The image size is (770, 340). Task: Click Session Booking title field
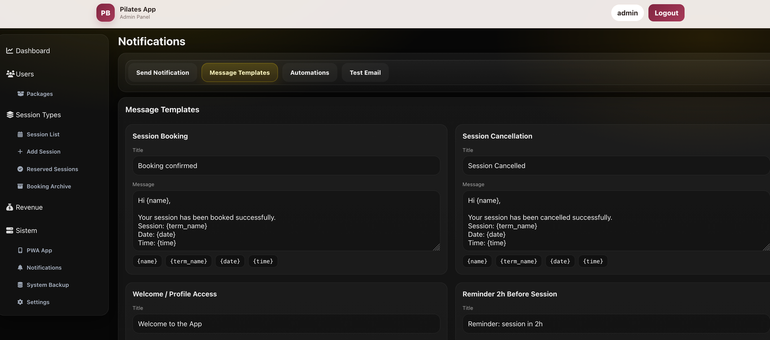(286, 165)
